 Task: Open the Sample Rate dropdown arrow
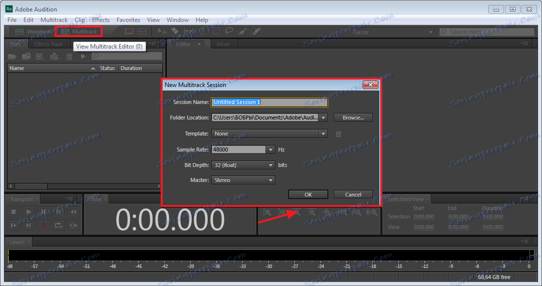click(x=271, y=149)
